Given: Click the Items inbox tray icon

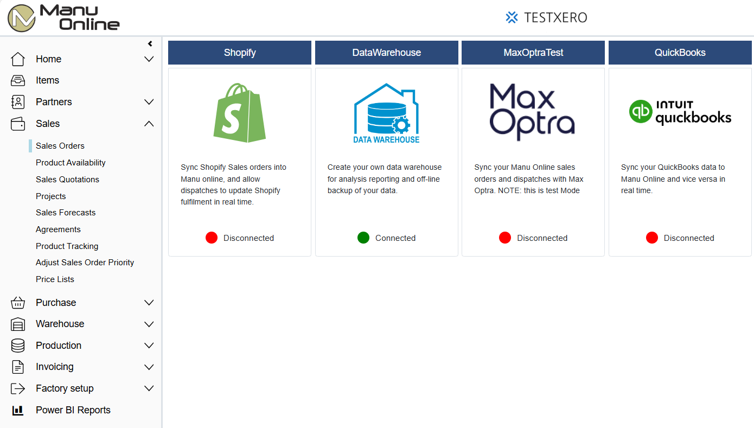Looking at the screenshot, I should tap(18, 80).
